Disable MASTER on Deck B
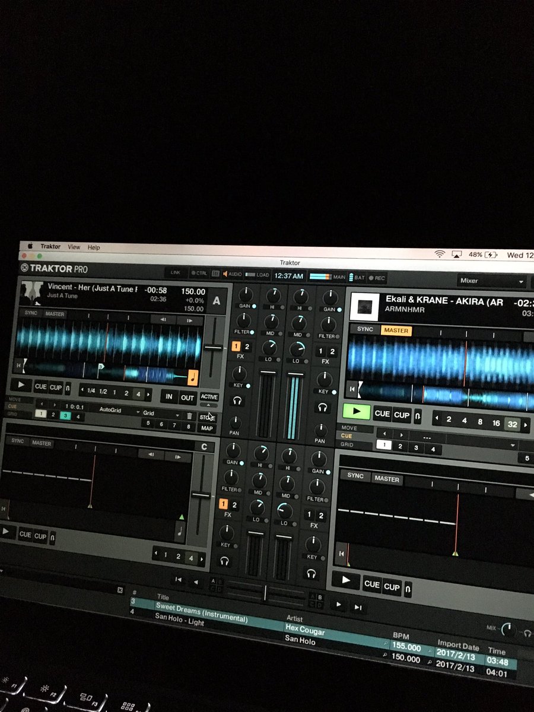Screen dimensions: 534x712 click(x=396, y=330)
